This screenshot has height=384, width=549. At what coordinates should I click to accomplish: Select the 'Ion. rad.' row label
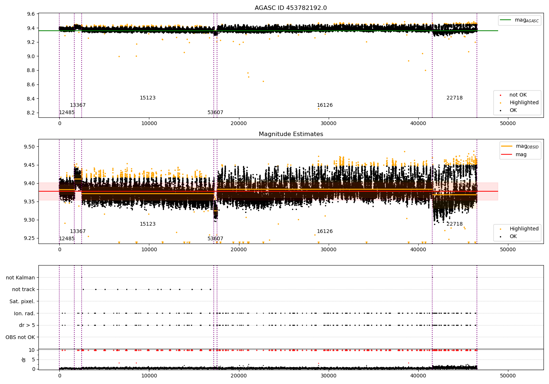25,313
